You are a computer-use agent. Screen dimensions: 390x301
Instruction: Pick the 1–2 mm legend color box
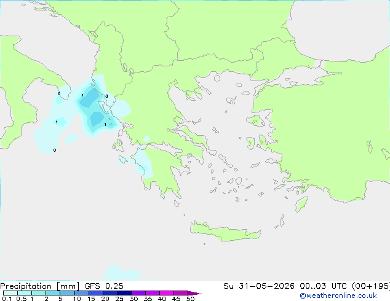[39, 293]
